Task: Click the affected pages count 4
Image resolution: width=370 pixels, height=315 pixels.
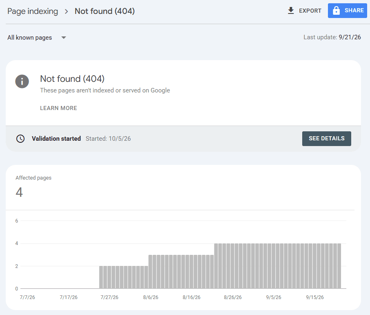Action: tap(19, 192)
